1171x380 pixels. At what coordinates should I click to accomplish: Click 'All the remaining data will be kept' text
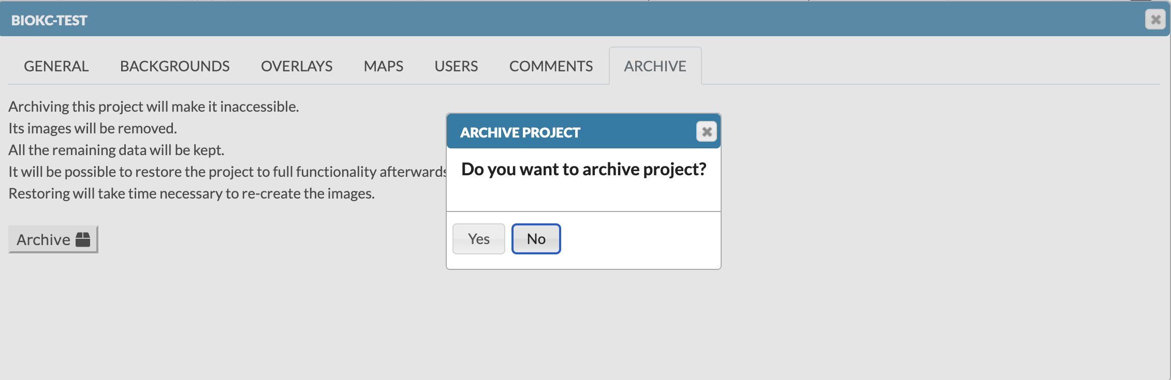pos(116,150)
